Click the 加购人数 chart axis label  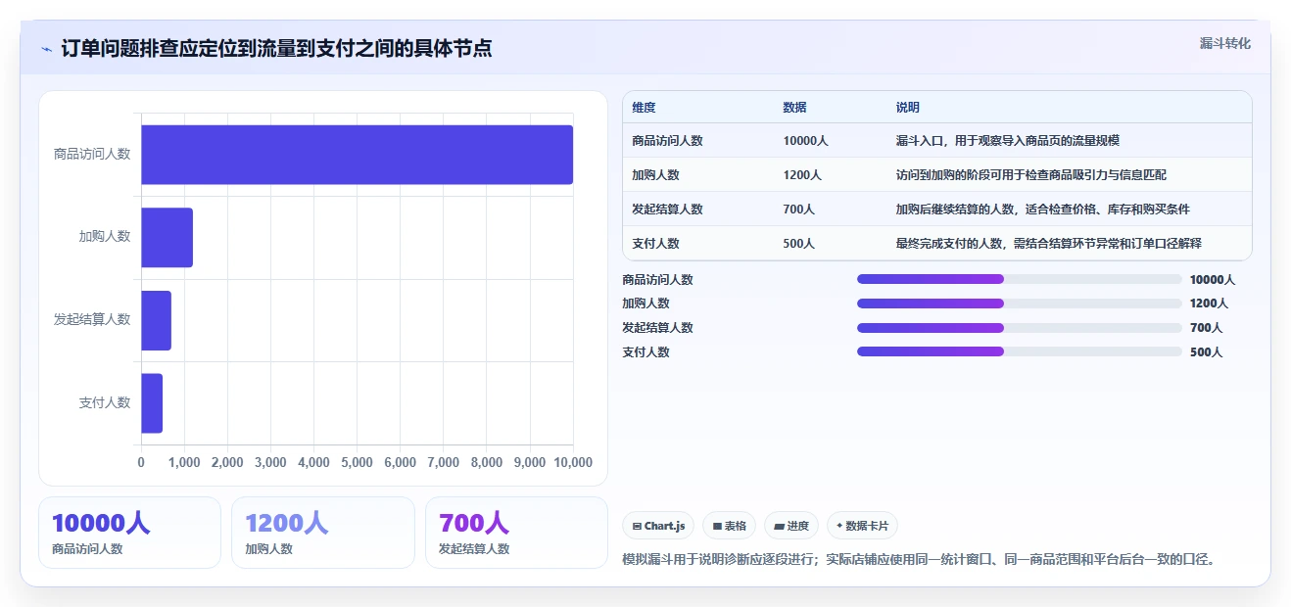pyautogui.click(x=105, y=236)
